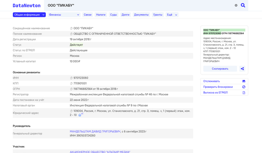
Task: Click the binoculars icon beside Отслеживать
Action: [x=244, y=81]
